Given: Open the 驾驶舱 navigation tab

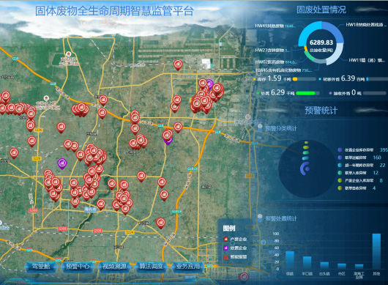Looking at the screenshot, I should tap(41, 267).
